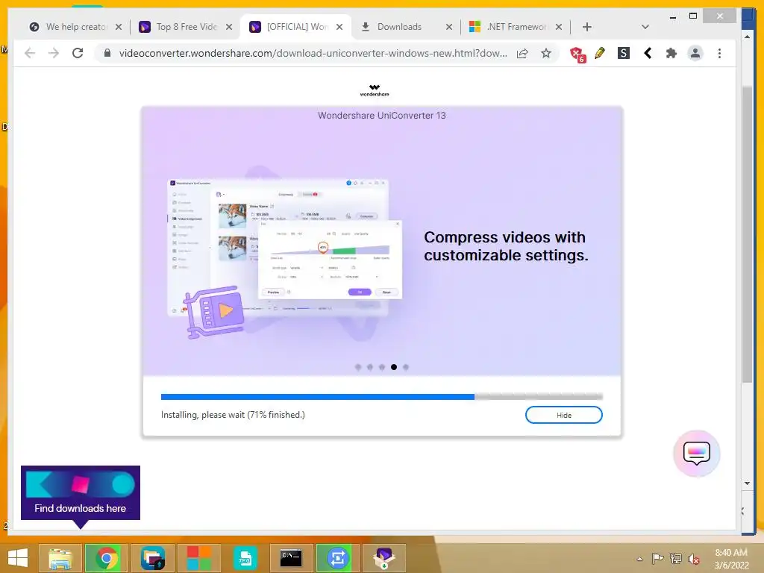Open the green sync app in taskbar
764x573 pixels.
click(337, 558)
